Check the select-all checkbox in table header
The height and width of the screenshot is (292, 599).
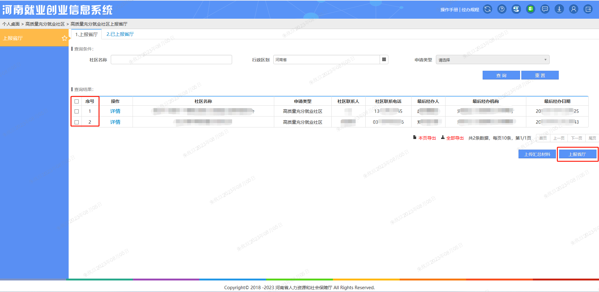76,101
